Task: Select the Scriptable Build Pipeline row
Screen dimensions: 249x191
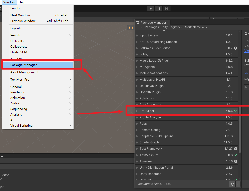Action: point(186,136)
